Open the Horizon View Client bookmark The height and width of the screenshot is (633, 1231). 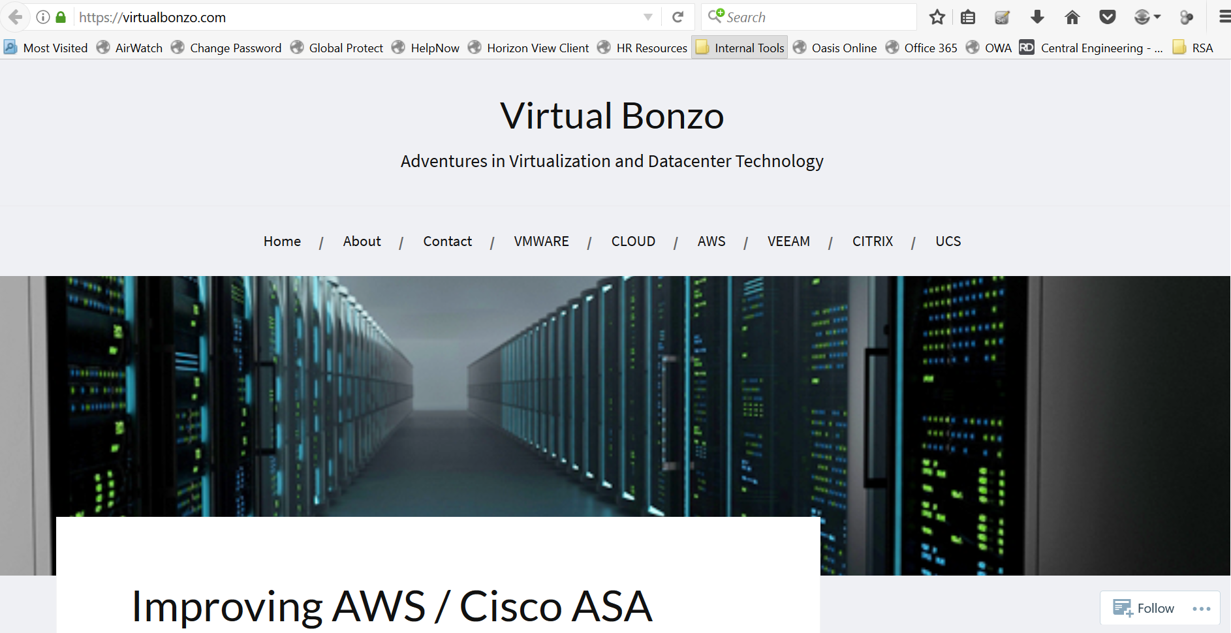(x=529, y=48)
